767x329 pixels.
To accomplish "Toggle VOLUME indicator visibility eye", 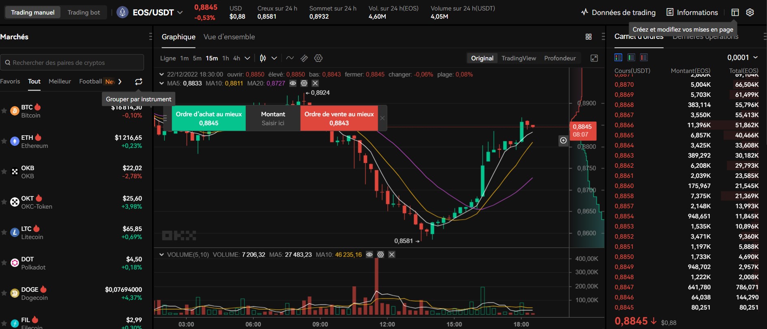I will (370, 255).
